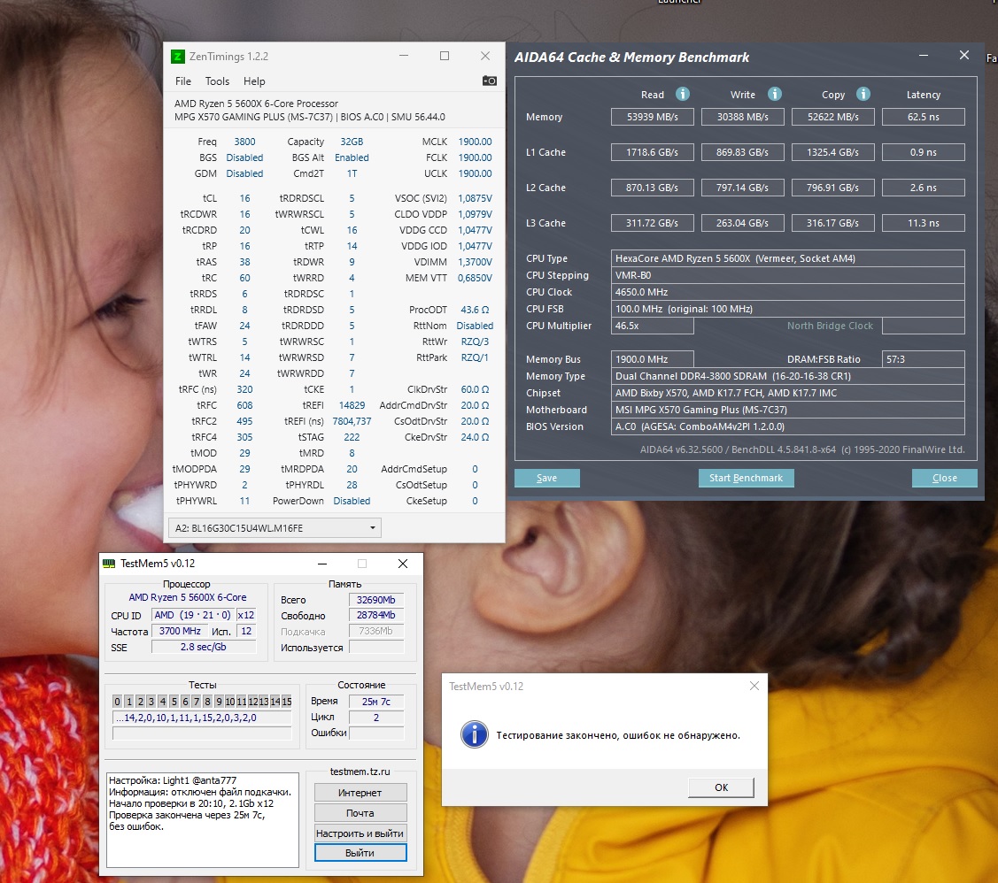The image size is (998, 883).
Task: Open the Help menu in ZenTimings
Action: [254, 81]
